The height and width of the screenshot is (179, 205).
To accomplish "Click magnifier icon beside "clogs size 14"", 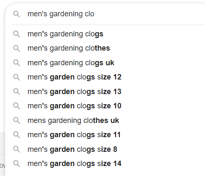I will click(17, 164).
